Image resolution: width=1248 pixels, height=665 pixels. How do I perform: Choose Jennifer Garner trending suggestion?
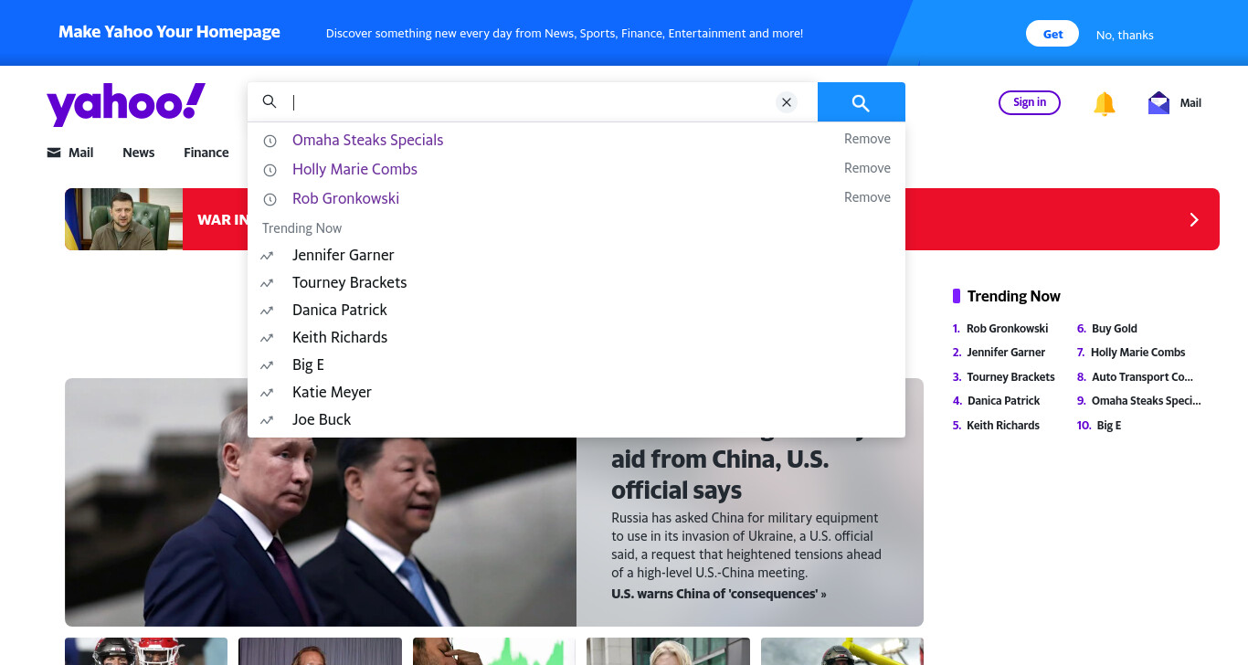[x=344, y=255]
